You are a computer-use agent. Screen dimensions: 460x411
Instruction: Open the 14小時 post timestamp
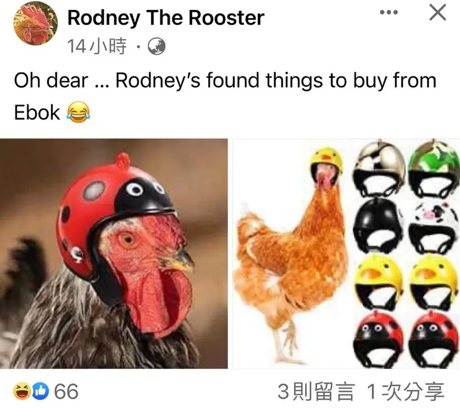click(x=97, y=47)
